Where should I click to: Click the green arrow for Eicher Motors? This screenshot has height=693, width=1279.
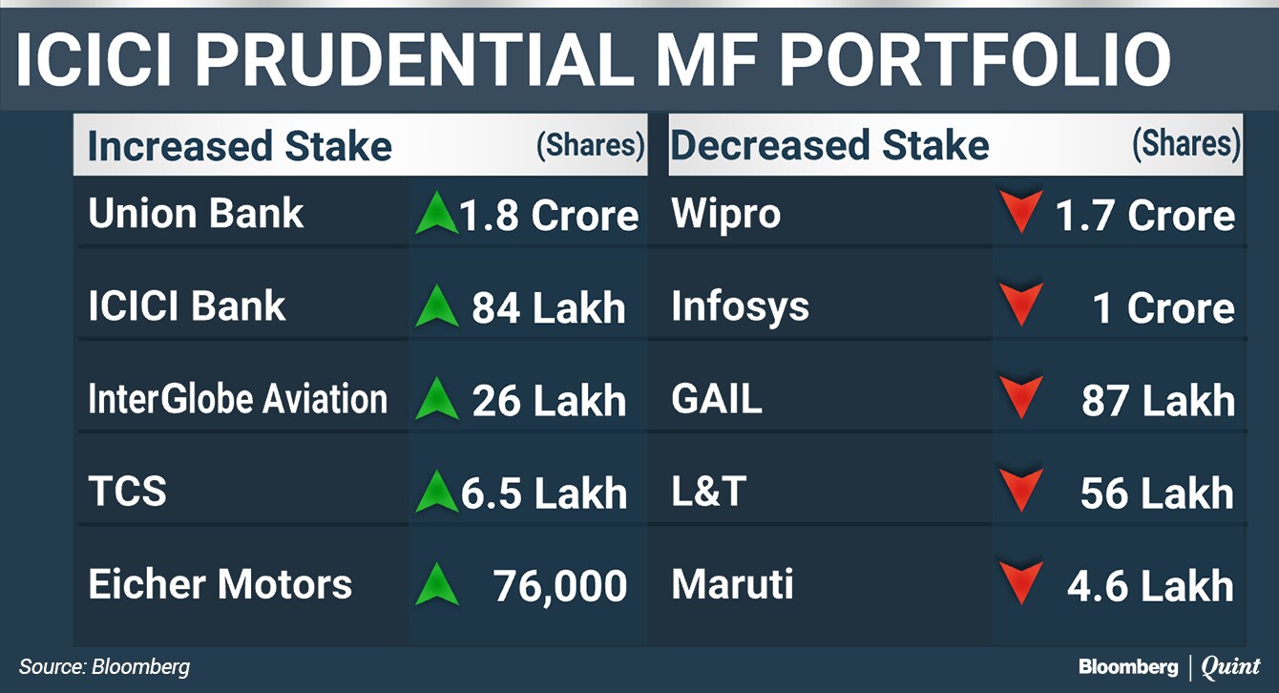[x=437, y=584]
